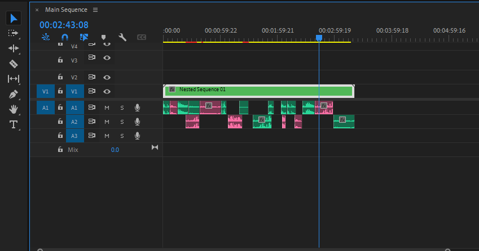Solo track A2
Screen dimensions: 479x251
tap(122, 122)
